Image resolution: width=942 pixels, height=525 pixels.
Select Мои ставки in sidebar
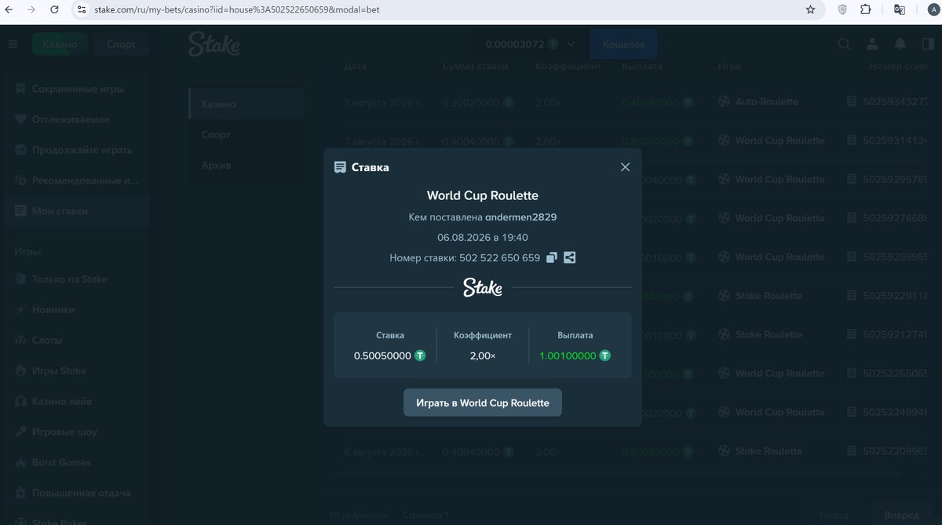77,211
